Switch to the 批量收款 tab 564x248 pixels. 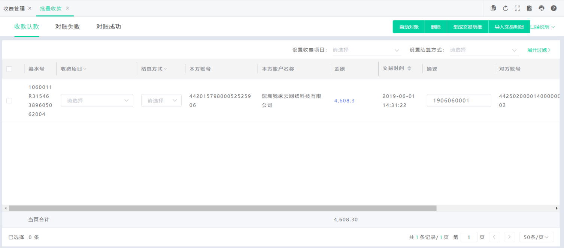coord(51,8)
